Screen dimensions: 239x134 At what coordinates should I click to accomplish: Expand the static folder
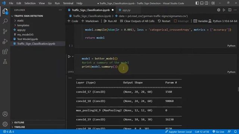[x=20, y=20]
